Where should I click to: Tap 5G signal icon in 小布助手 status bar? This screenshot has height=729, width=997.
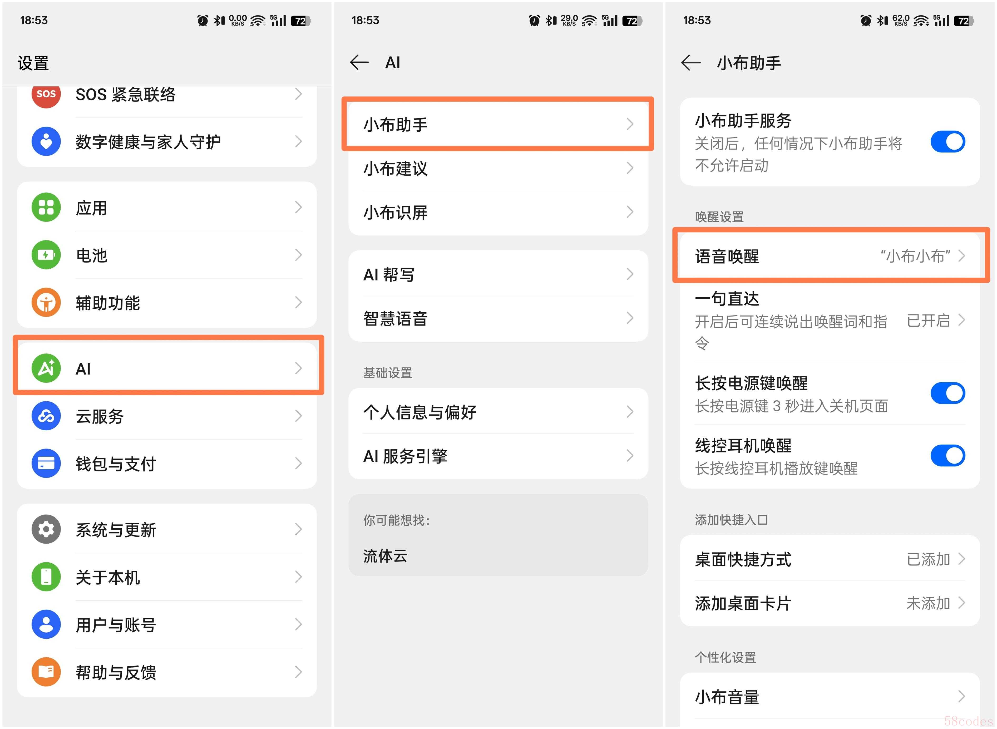pos(941,20)
